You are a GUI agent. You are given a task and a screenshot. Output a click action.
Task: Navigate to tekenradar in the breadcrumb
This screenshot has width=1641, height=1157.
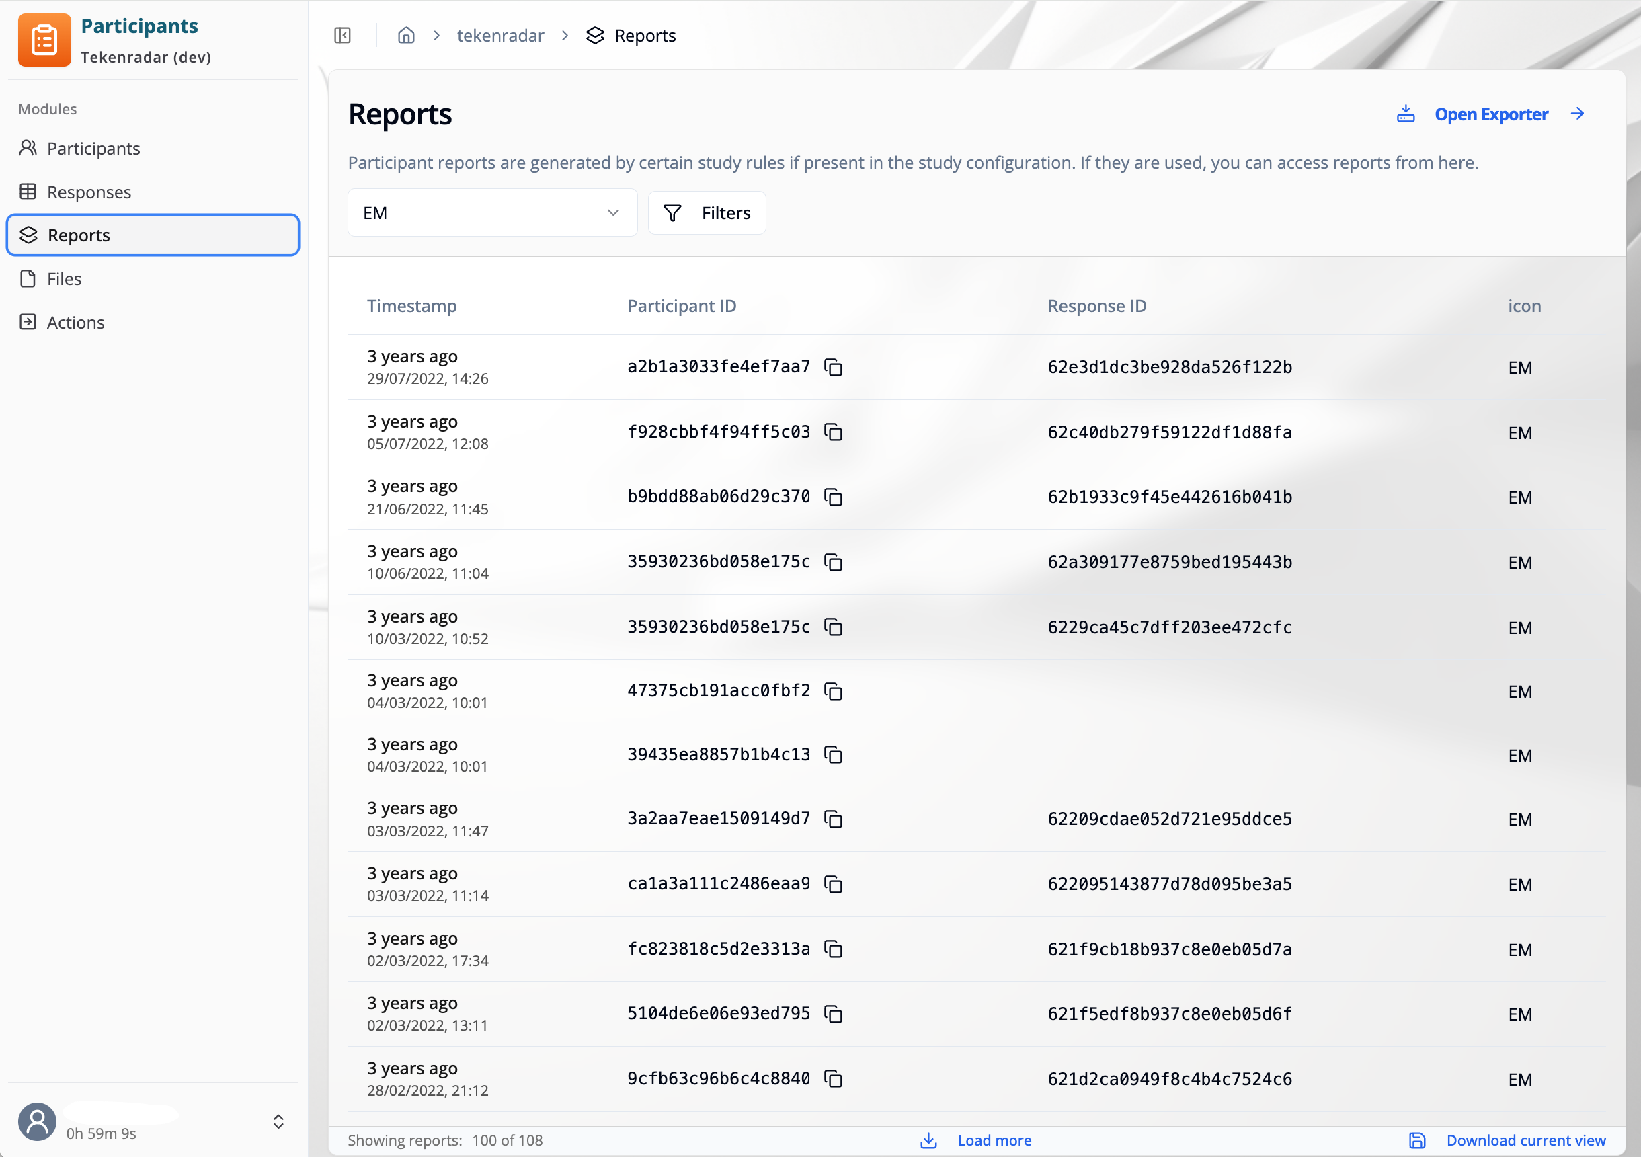click(500, 35)
